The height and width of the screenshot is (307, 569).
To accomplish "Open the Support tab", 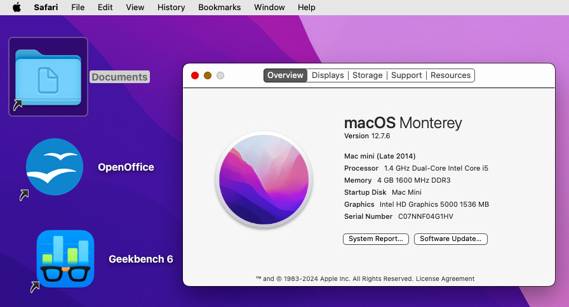I will coord(406,75).
